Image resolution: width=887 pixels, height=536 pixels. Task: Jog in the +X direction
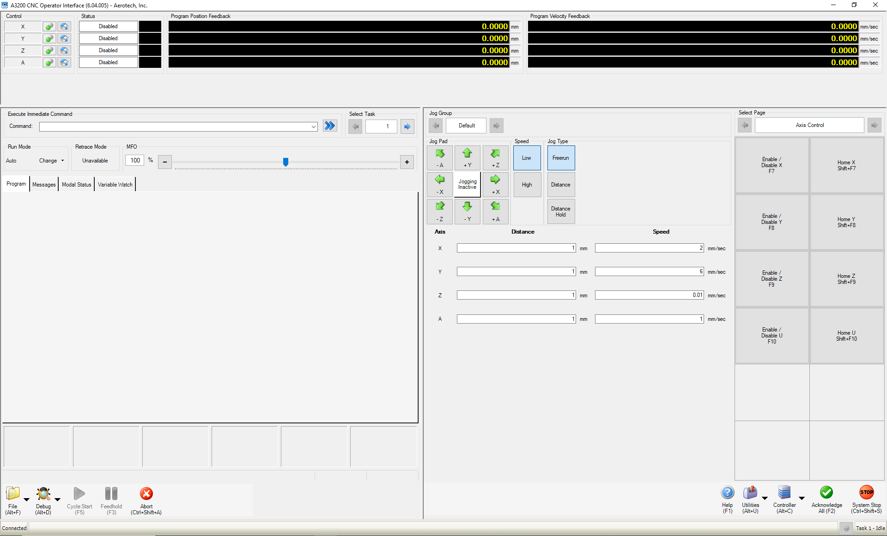click(x=495, y=185)
